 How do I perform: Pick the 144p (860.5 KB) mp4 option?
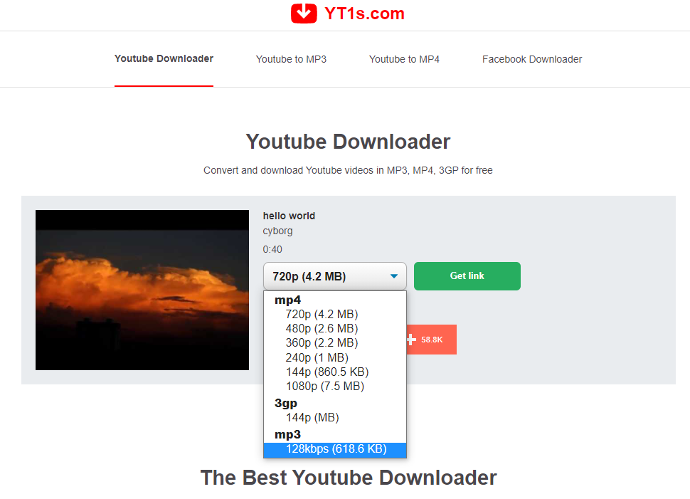335,372
